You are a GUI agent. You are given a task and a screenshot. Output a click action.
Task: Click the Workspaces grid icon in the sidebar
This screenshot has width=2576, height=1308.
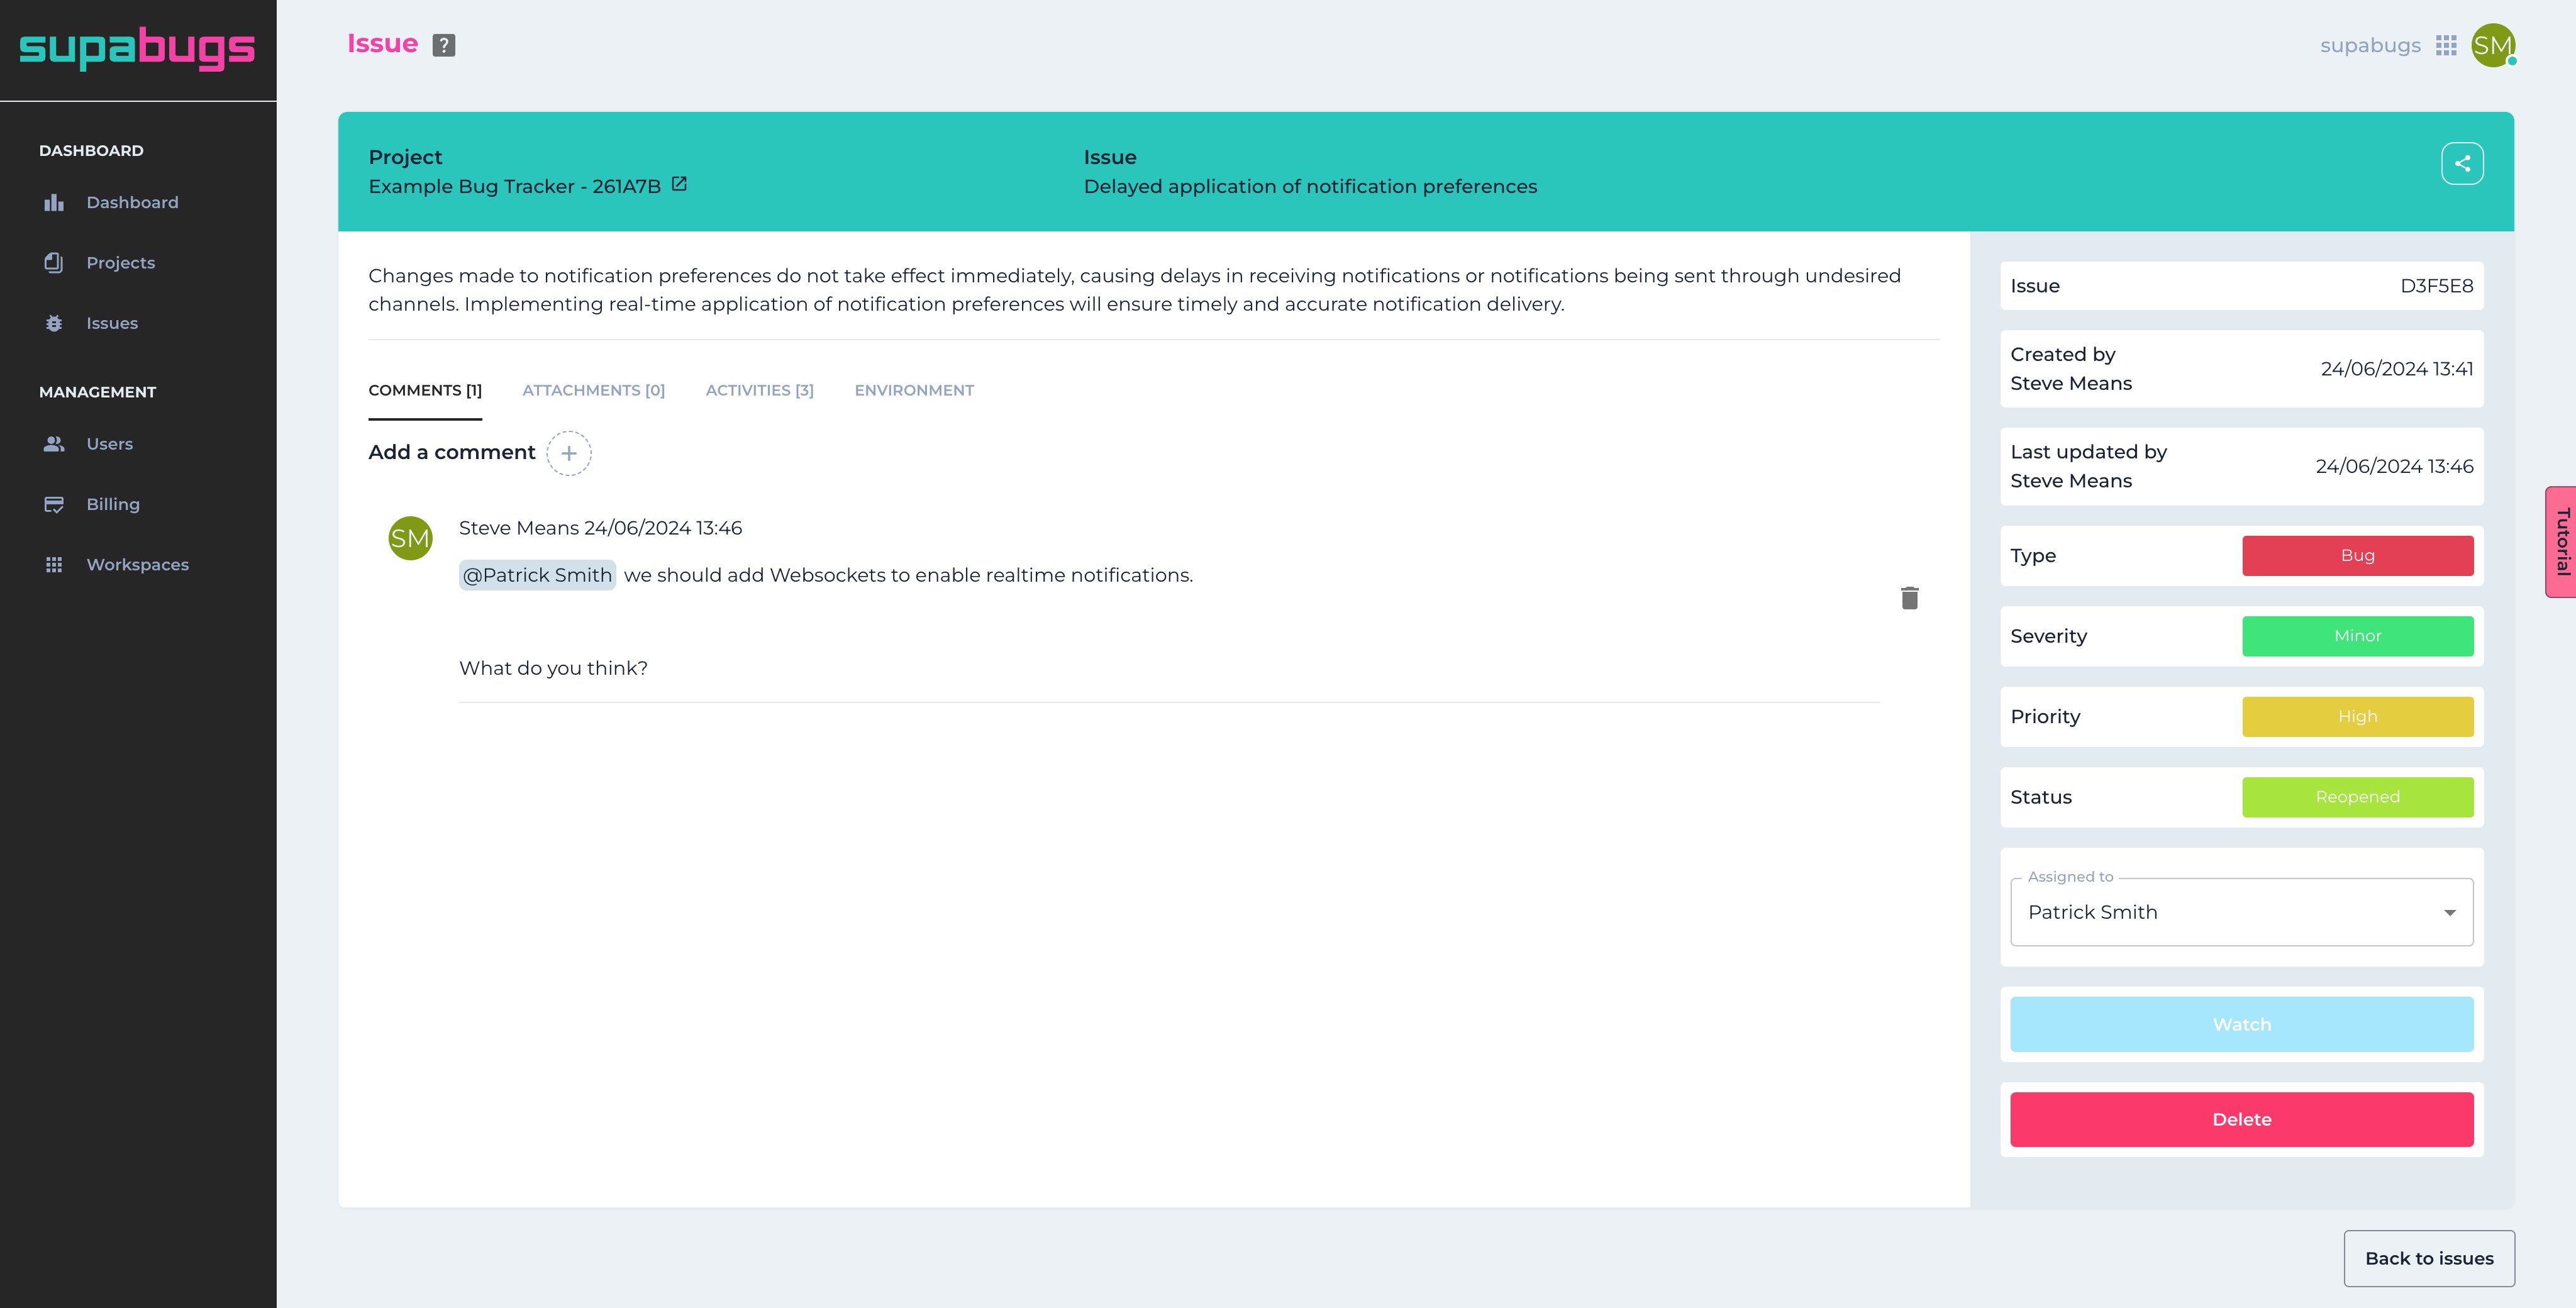(54, 565)
